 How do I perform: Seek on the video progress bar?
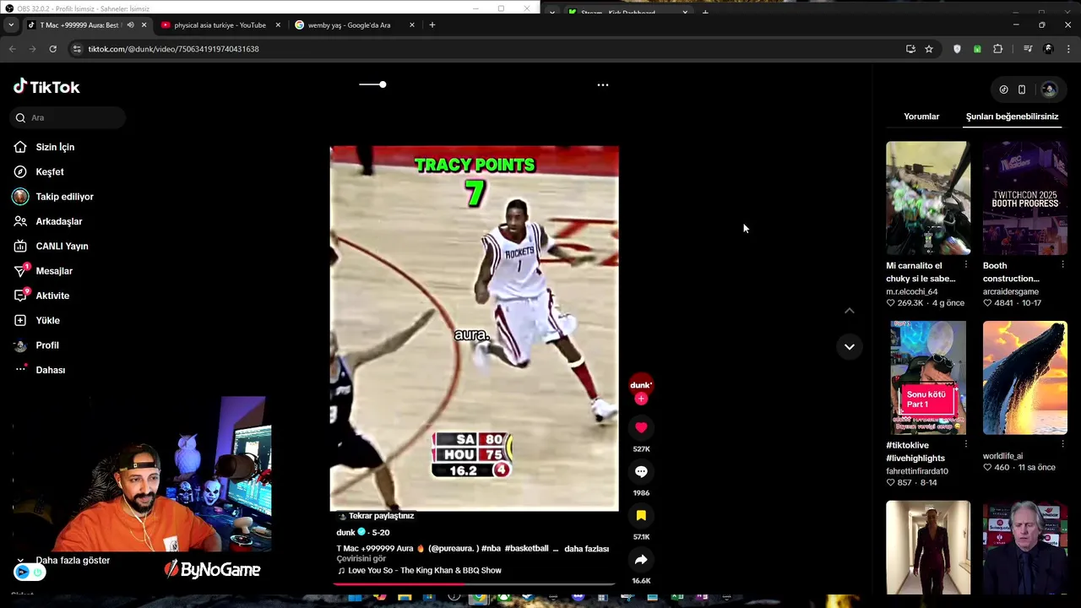coord(474,584)
